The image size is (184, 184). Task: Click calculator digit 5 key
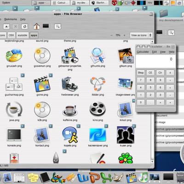[150, 87]
